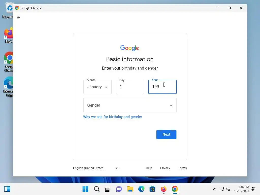Select the Microsoft Edge desktop shortcut

pyautogui.click(x=8, y=87)
